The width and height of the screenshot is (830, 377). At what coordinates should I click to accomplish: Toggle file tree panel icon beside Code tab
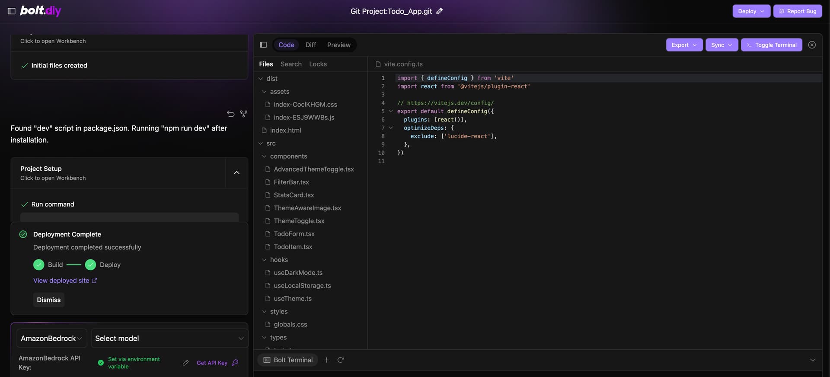[263, 45]
